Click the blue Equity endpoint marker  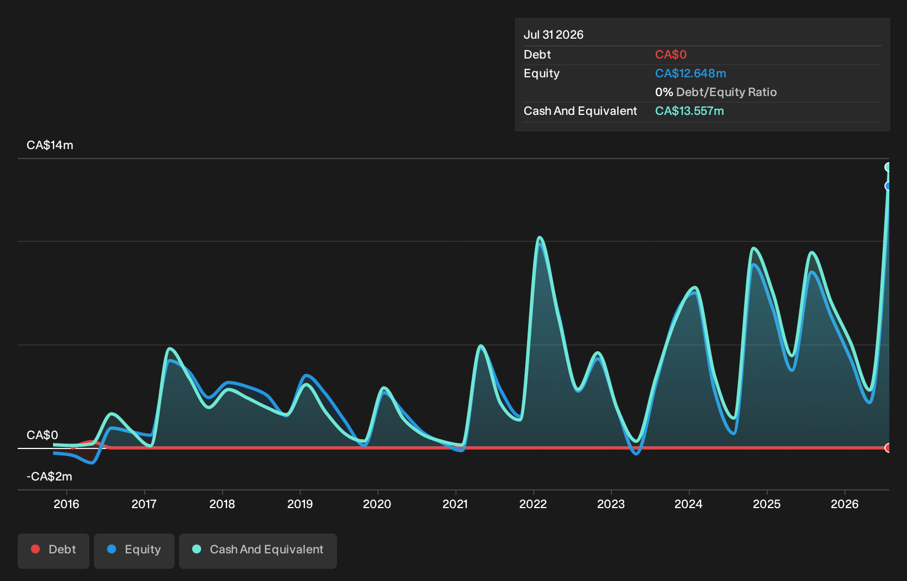[888, 186]
